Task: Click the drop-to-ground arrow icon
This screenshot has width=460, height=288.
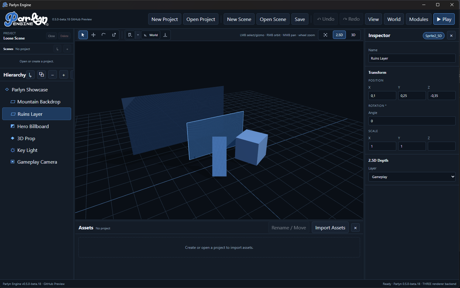Action: point(165,35)
